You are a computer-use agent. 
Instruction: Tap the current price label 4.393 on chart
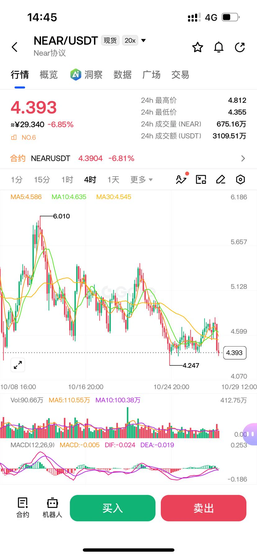coord(234,353)
